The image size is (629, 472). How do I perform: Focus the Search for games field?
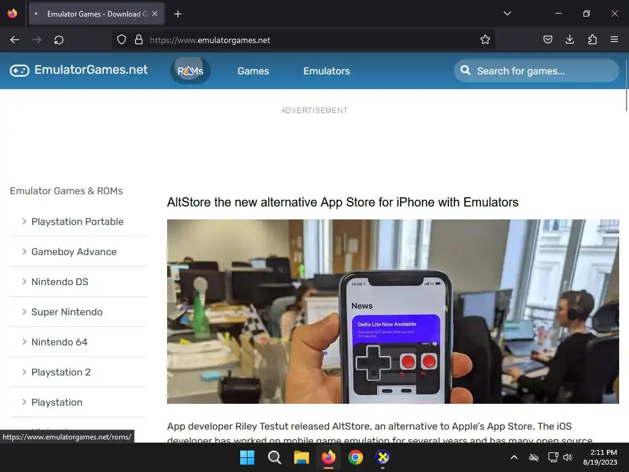coord(536,71)
